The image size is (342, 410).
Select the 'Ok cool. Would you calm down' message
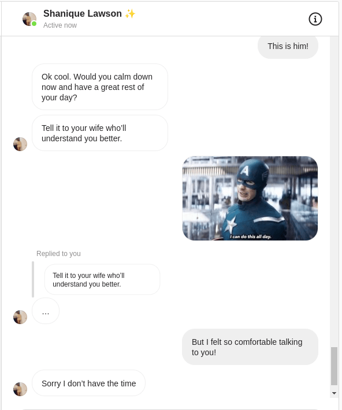click(x=100, y=87)
